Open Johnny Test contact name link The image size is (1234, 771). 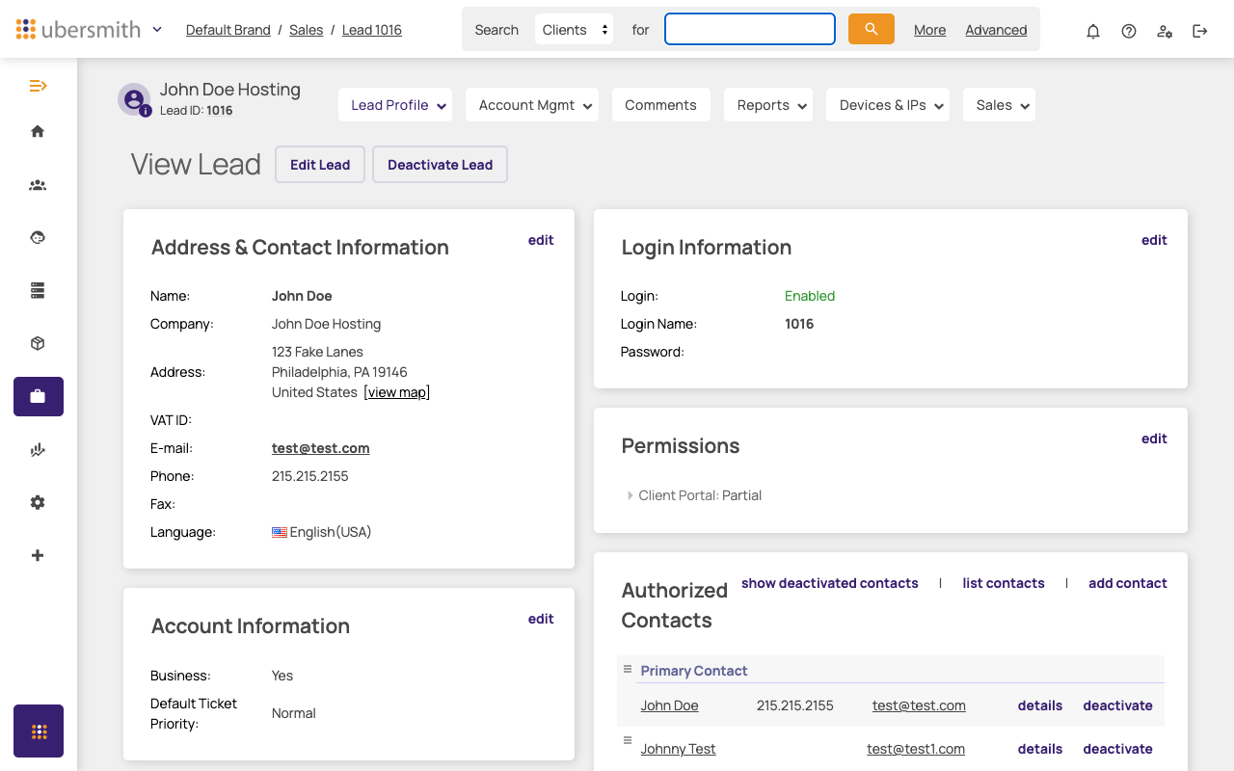[x=678, y=749]
